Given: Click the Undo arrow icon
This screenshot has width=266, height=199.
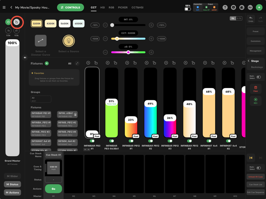Looking at the screenshot, I should (251, 18).
